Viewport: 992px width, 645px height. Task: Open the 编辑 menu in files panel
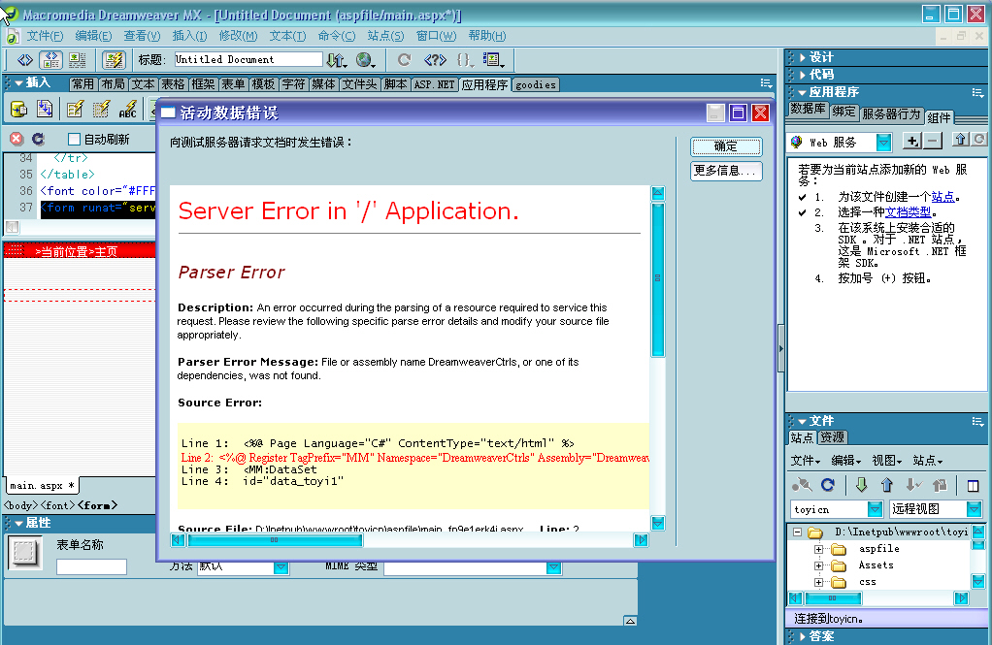[845, 461]
